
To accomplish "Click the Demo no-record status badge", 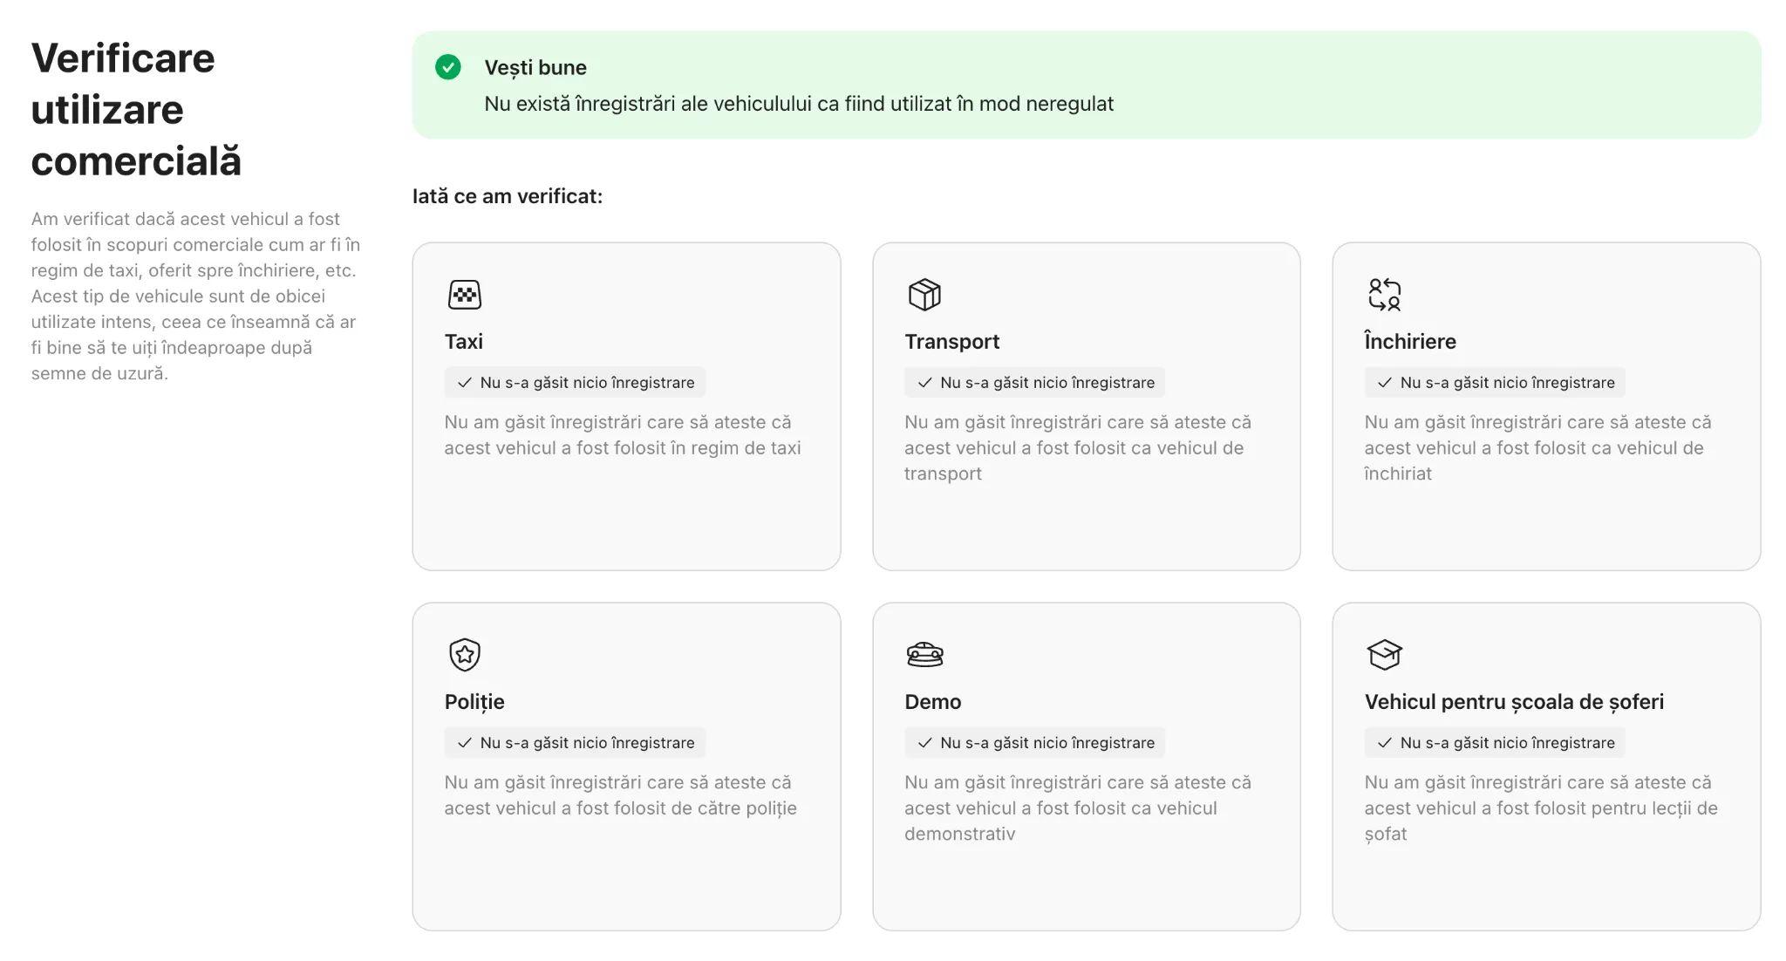I will tap(1034, 743).
